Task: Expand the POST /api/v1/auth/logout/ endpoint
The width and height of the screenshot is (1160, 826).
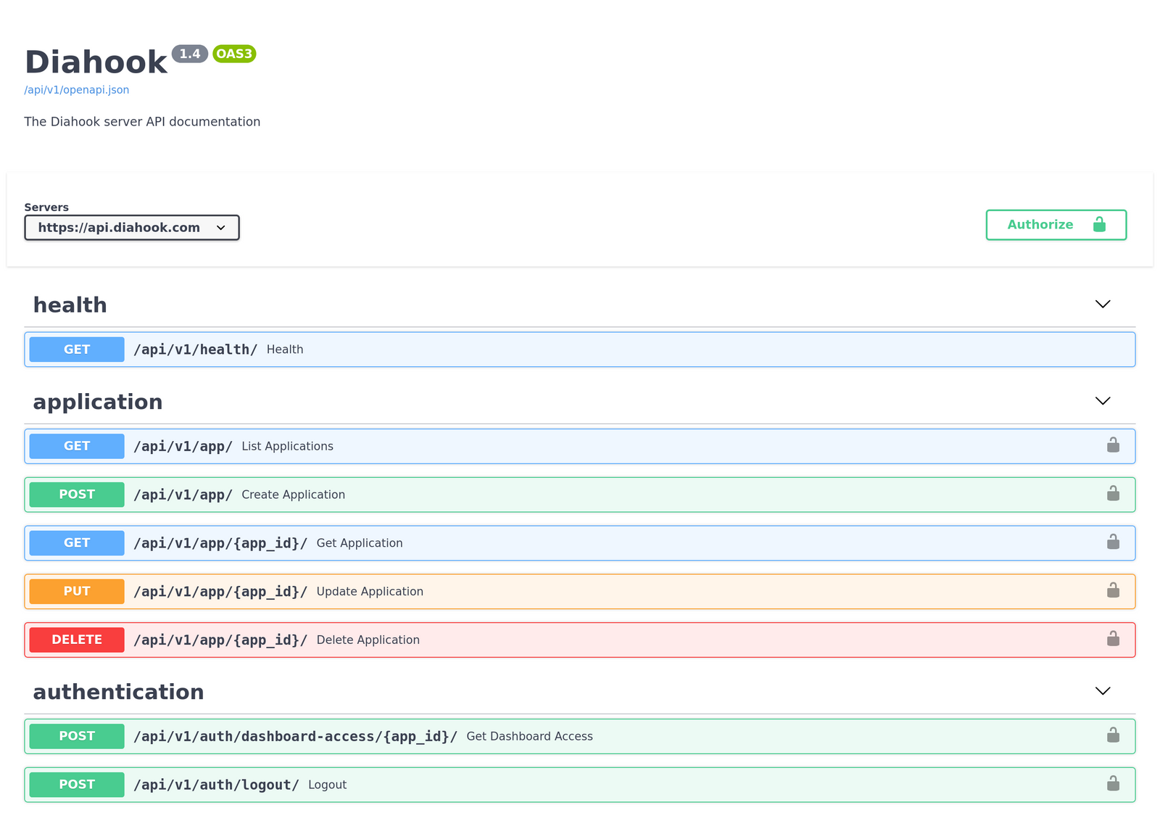Action: pos(216,785)
